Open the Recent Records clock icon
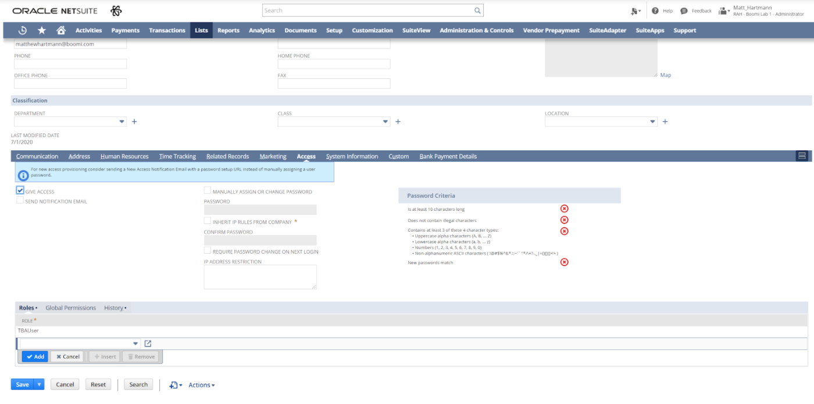 tap(22, 30)
